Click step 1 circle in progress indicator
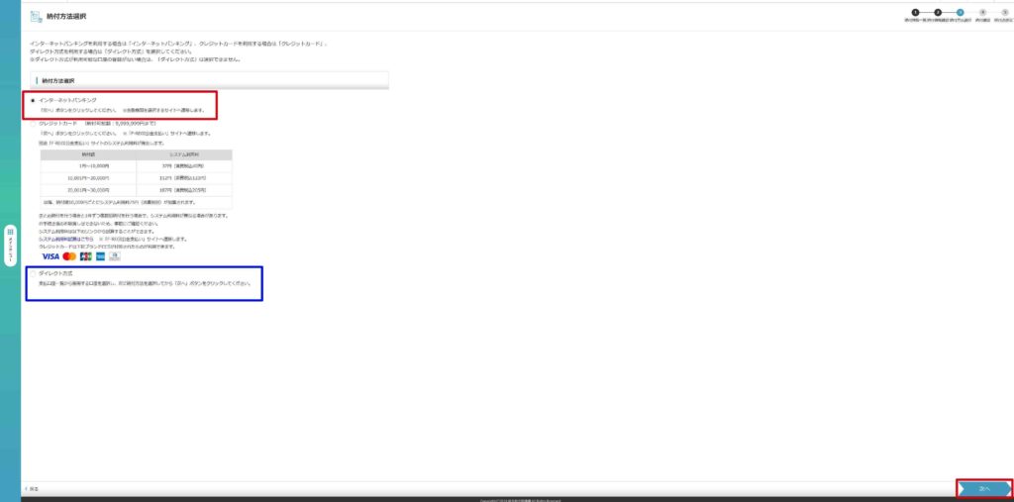This screenshot has width=1014, height=502. click(916, 12)
